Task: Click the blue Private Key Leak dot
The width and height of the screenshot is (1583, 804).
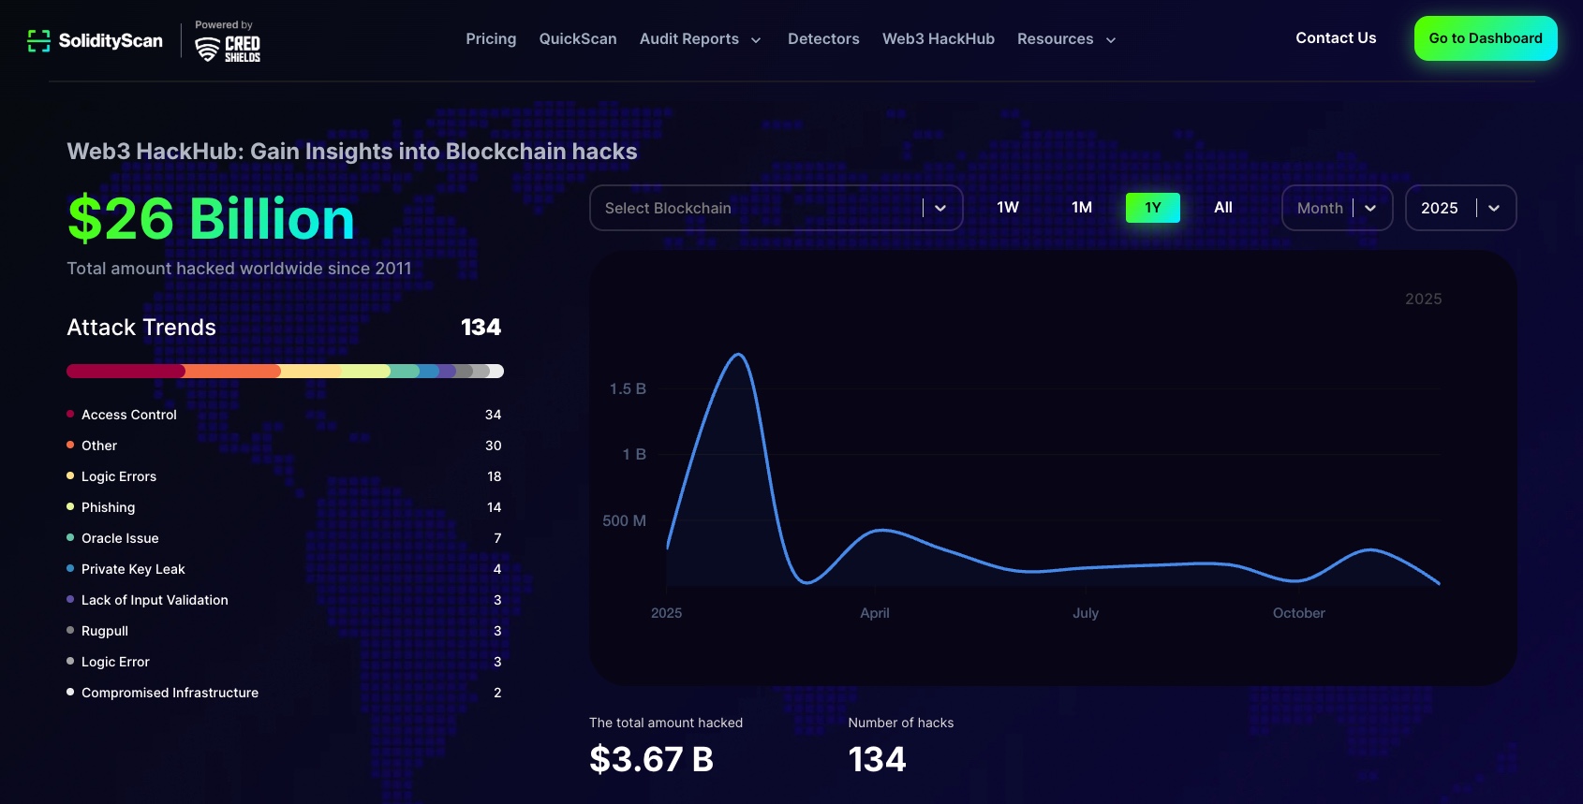Action: coord(70,568)
